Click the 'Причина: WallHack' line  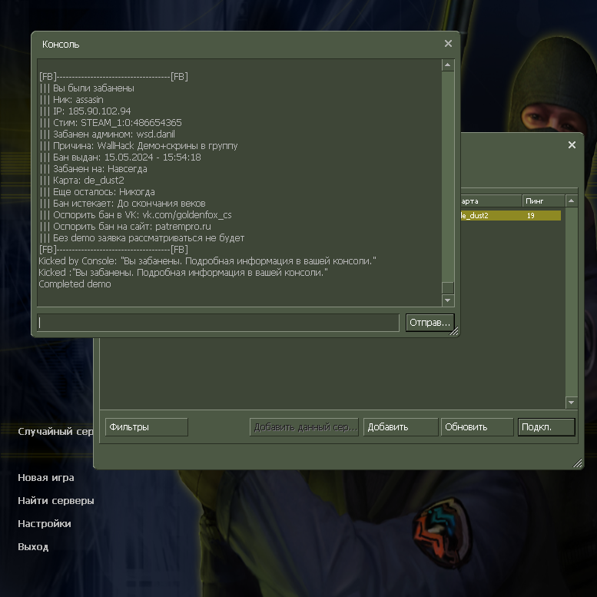point(138,146)
